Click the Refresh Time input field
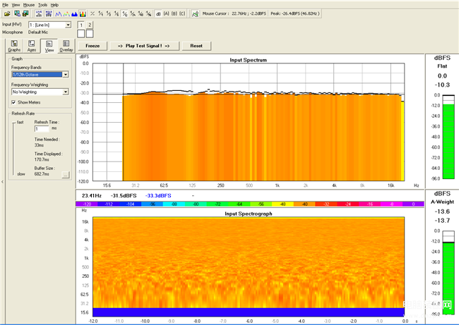The height and width of the screenshot is (325, 459). pos(42,129)
